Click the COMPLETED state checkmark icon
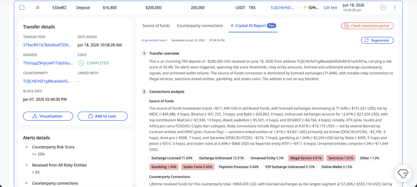 click(81, 63)
